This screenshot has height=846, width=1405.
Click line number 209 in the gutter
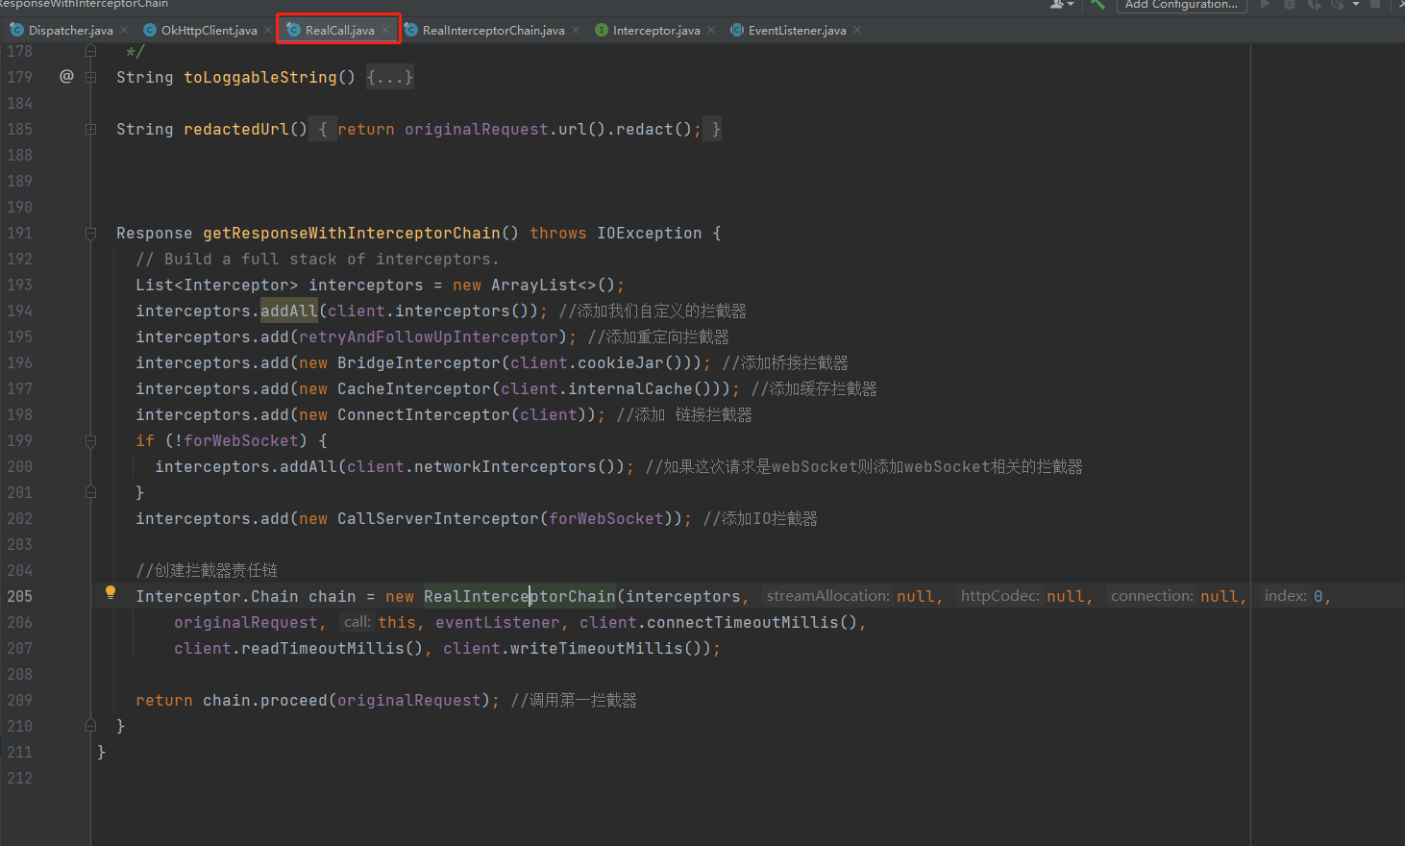click(x=19, y=700)
